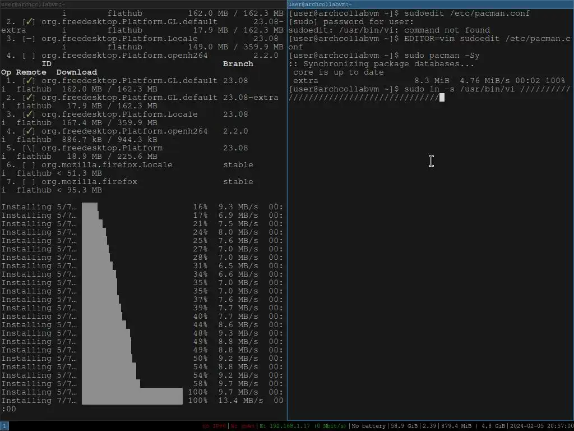Click the 'Installing 5/7' 16% line

(142, 207)
